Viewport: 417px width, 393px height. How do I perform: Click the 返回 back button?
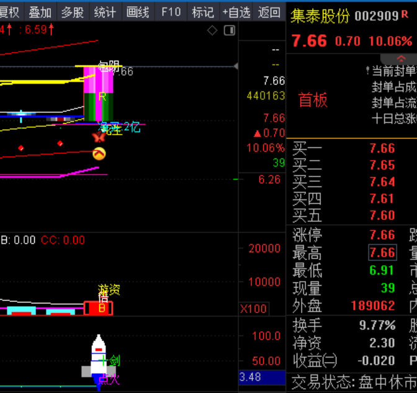[269, 12]
